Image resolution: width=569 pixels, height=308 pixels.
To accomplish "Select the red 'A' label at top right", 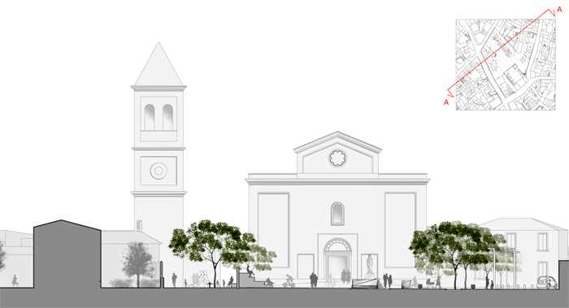I will [559, 10].
